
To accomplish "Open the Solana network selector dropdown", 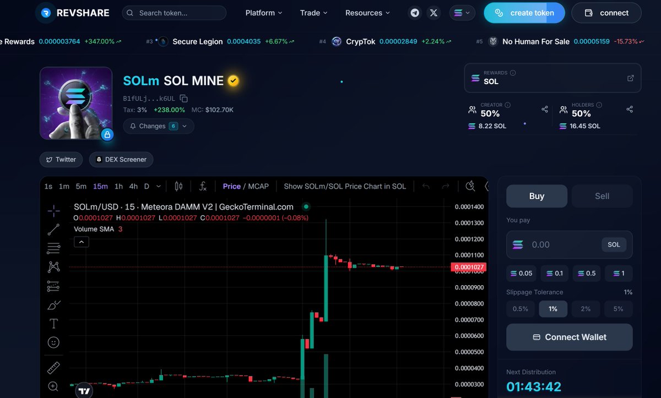I will (462, 13).
